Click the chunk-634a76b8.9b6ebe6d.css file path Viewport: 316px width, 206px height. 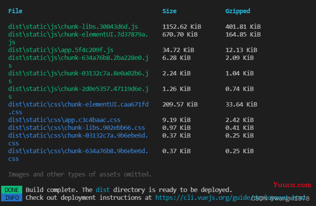78,155
